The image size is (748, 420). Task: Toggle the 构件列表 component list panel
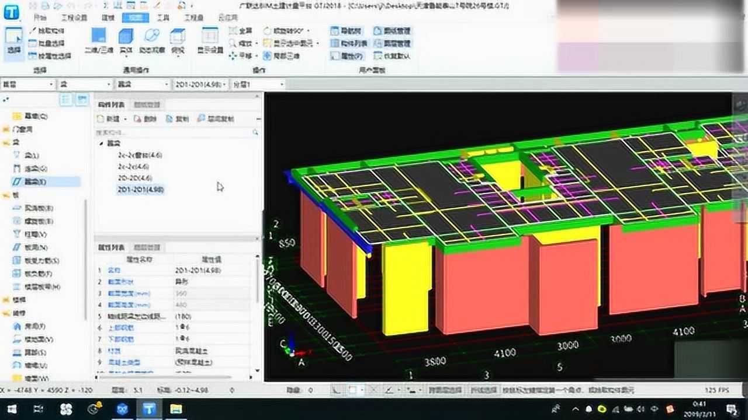[x=348, y=43]
